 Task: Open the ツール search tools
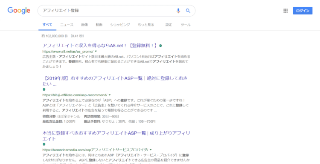[186, 25]
